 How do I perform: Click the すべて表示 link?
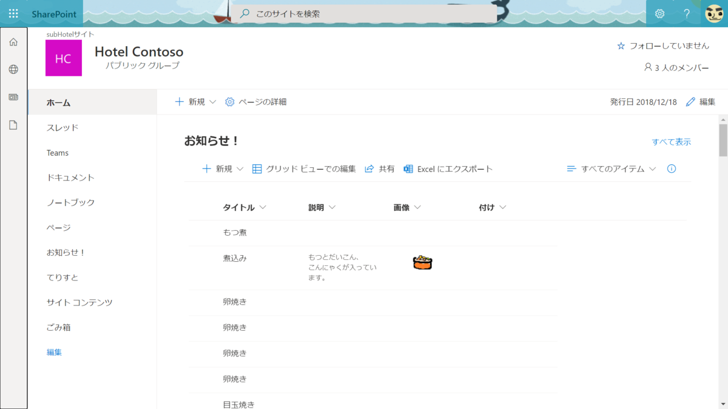click(672, 141)
